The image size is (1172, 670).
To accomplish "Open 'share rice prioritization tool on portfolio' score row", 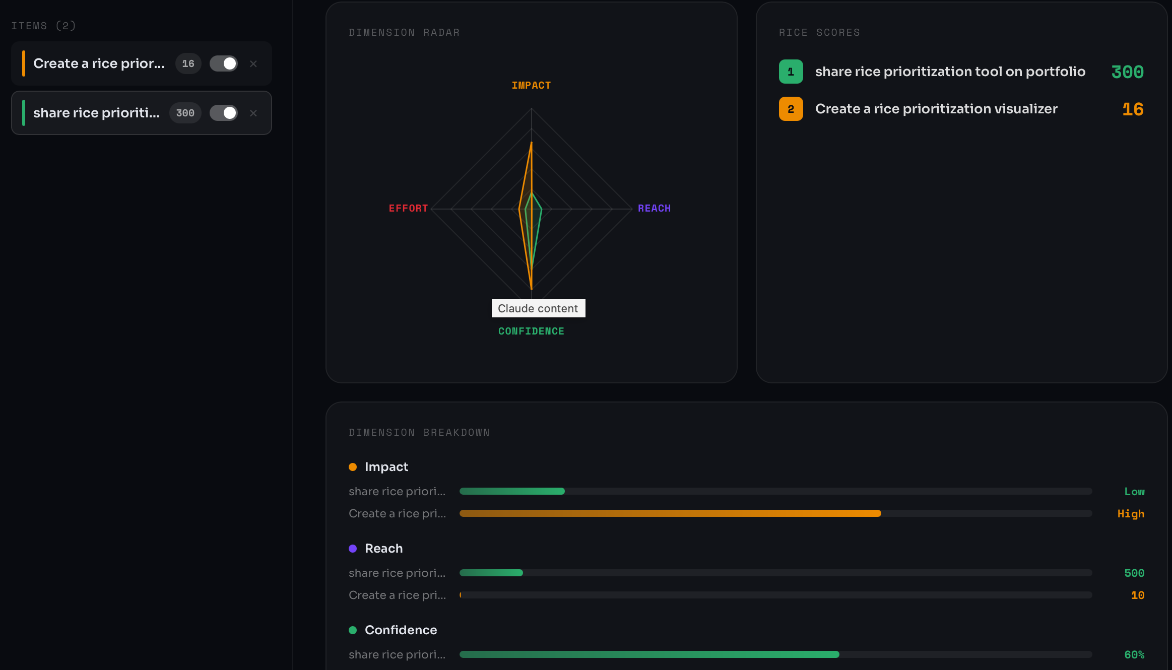I will (x=950, y=72).
